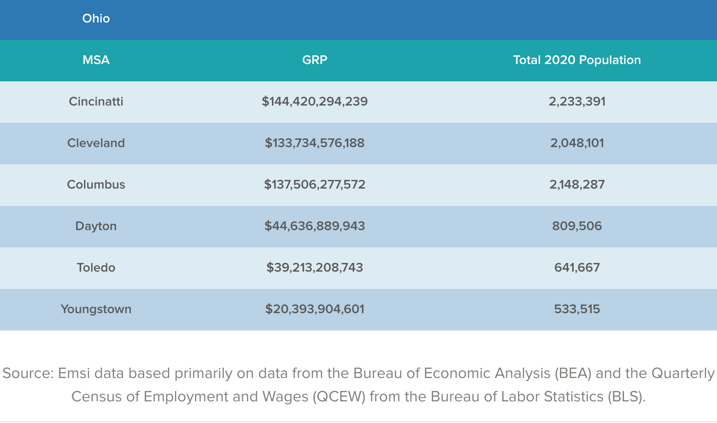
Task: Click Dayton GRP value $44,636,889,943
Action: [315, 226]
